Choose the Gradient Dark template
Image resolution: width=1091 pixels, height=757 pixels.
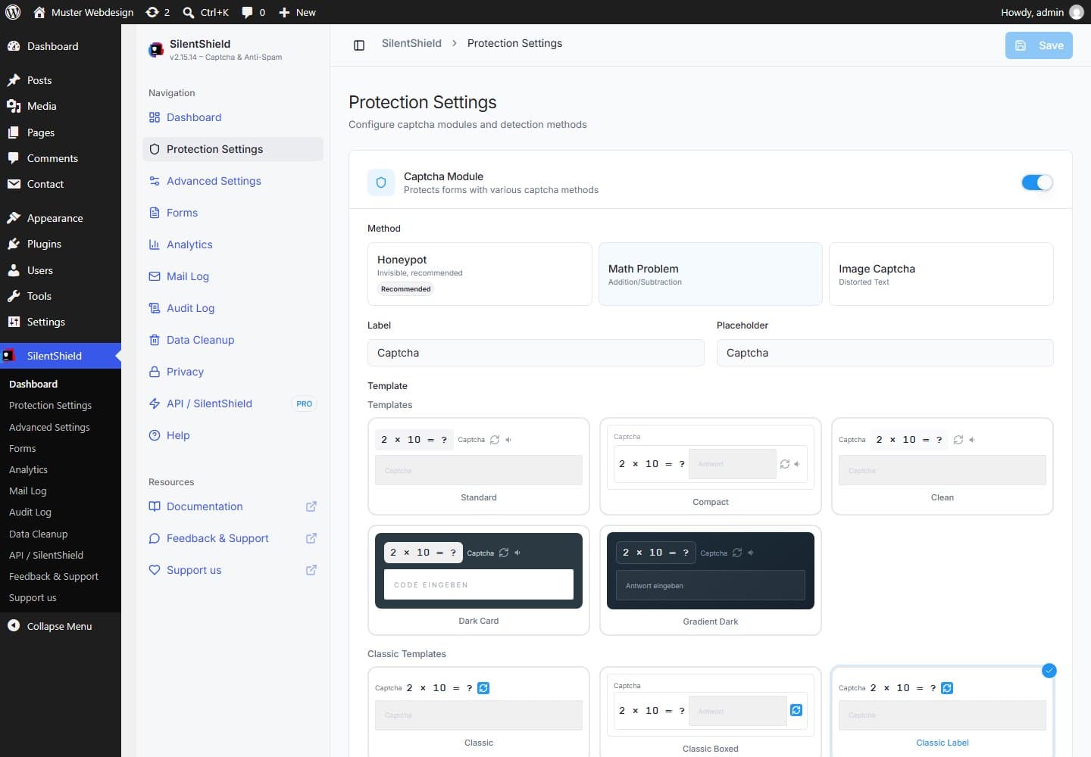point(711,581)
